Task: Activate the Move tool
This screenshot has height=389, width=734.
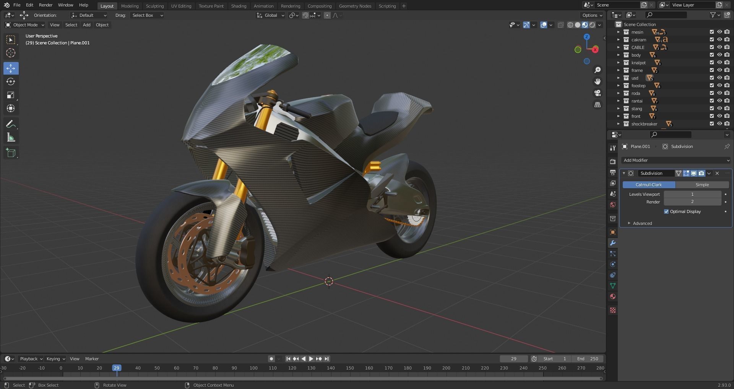Action: coord(11,68)
